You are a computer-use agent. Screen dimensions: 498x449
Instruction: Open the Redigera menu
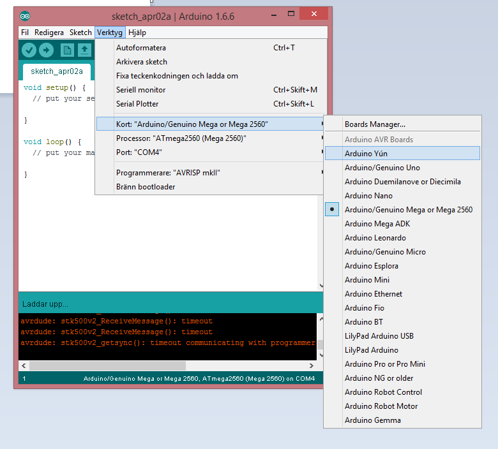click(49, 33)
